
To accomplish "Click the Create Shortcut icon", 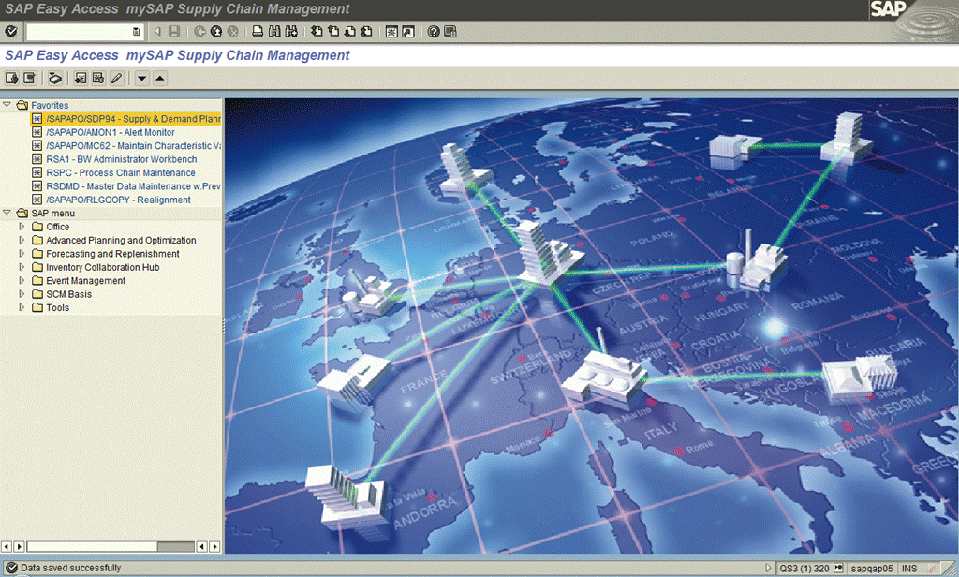I will click(408, 31).
